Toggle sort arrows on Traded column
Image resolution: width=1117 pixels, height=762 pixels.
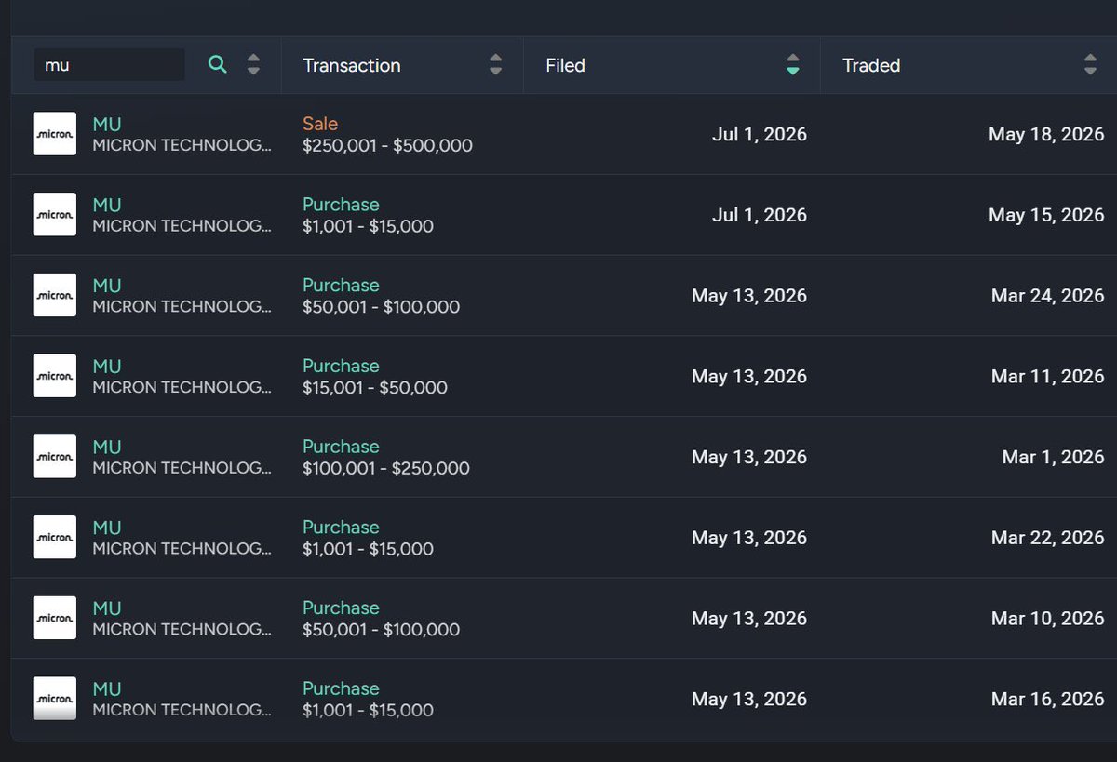[x=1090, y=65]
